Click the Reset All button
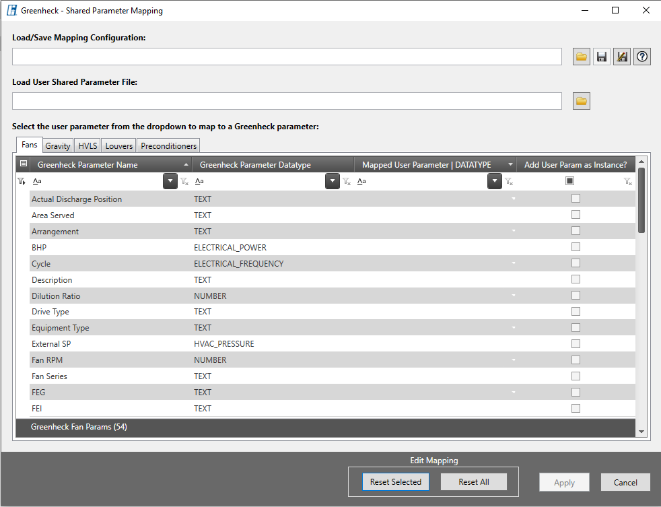This screenshot has width=661, height=507. pyautogui.click(x=474, y=482)
